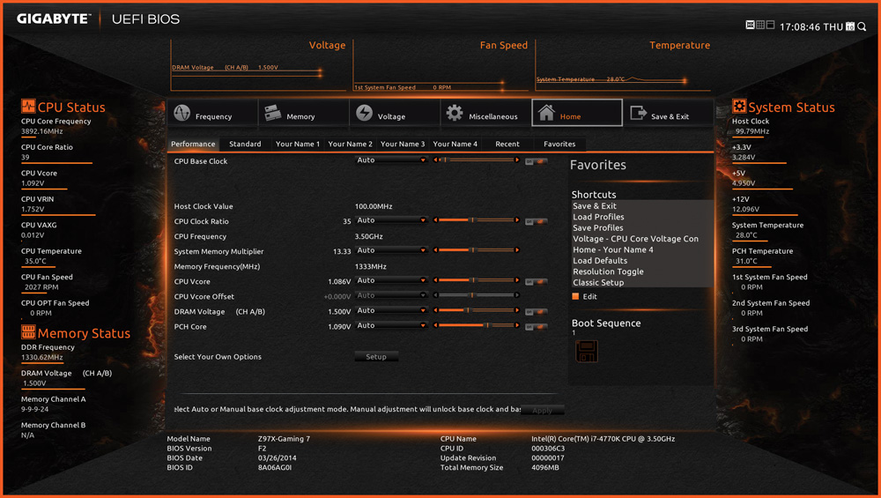881x498 pixels.
Task: Click the Apply button
Action: pos(542,411)
